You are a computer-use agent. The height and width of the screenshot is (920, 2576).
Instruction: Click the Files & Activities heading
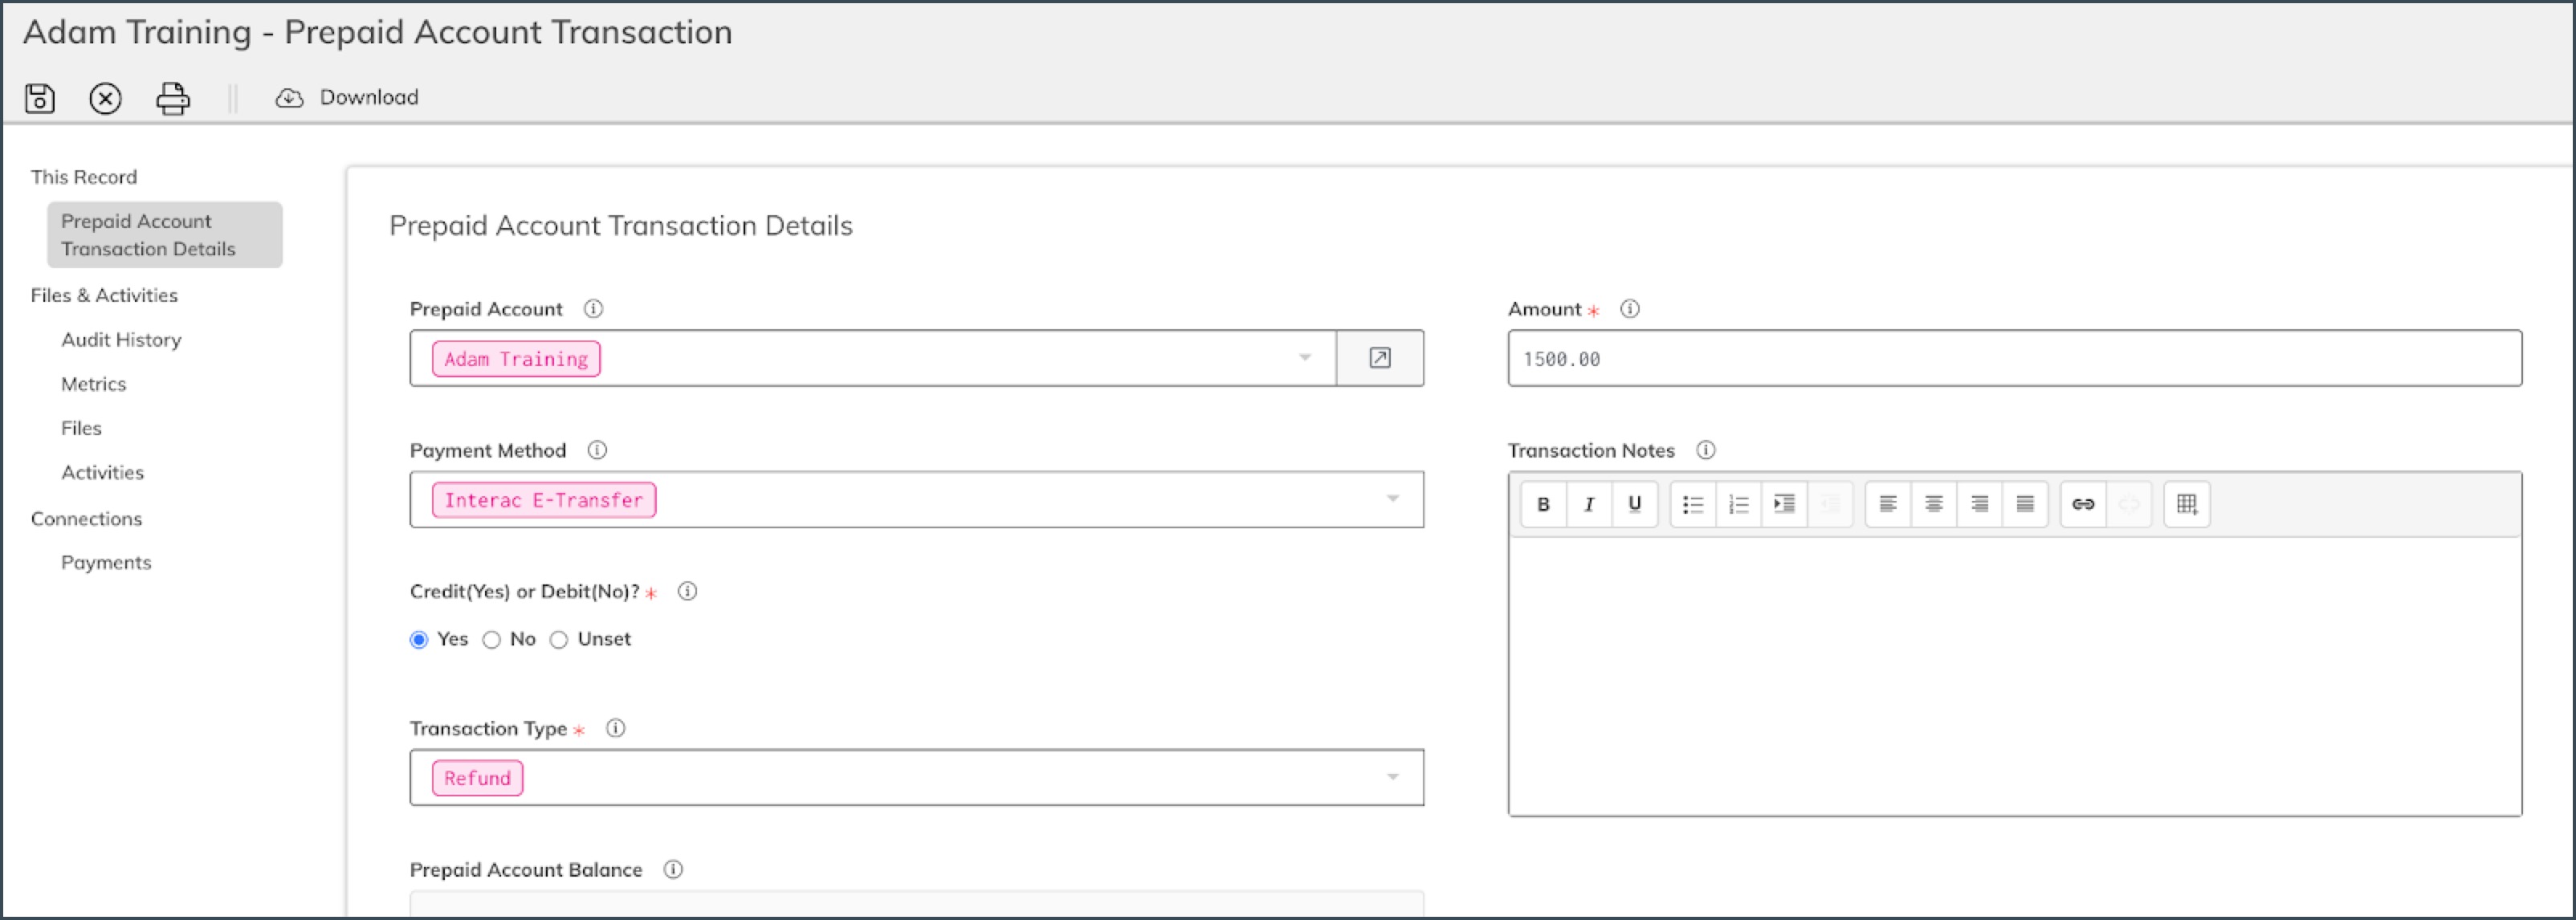(104, 295)
